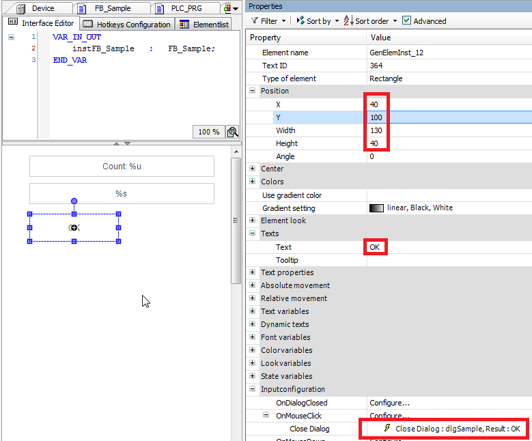The height and width of the screenshot is (441, 532).
Task: Expand the Text properties group
Action: [253, 273]
